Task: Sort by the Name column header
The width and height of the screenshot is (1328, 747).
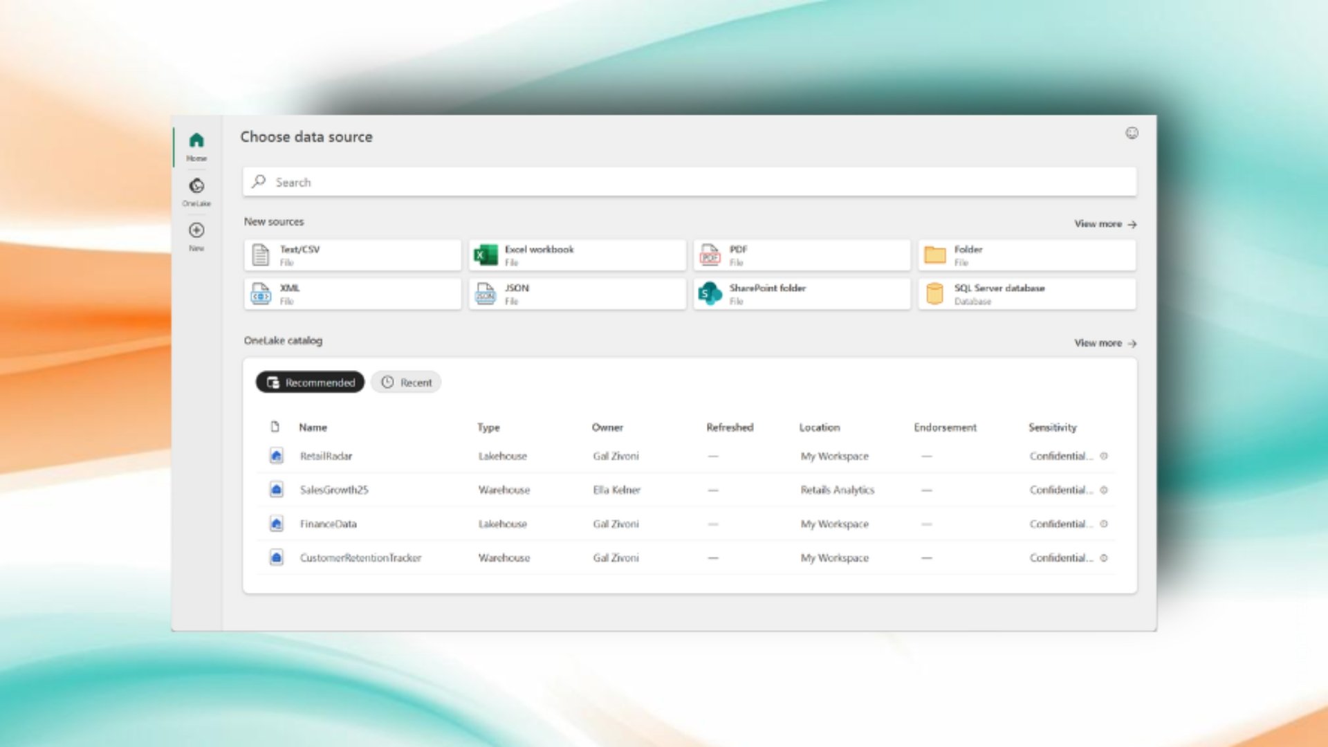Action: click(x=313, y=427)
